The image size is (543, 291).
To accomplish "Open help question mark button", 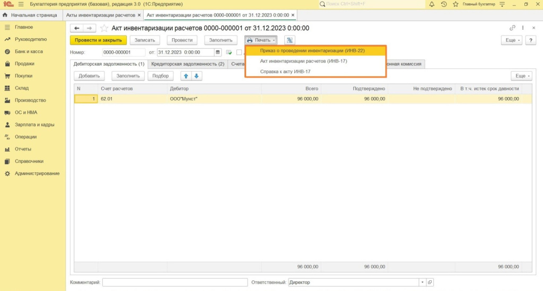I will point(530,40).
